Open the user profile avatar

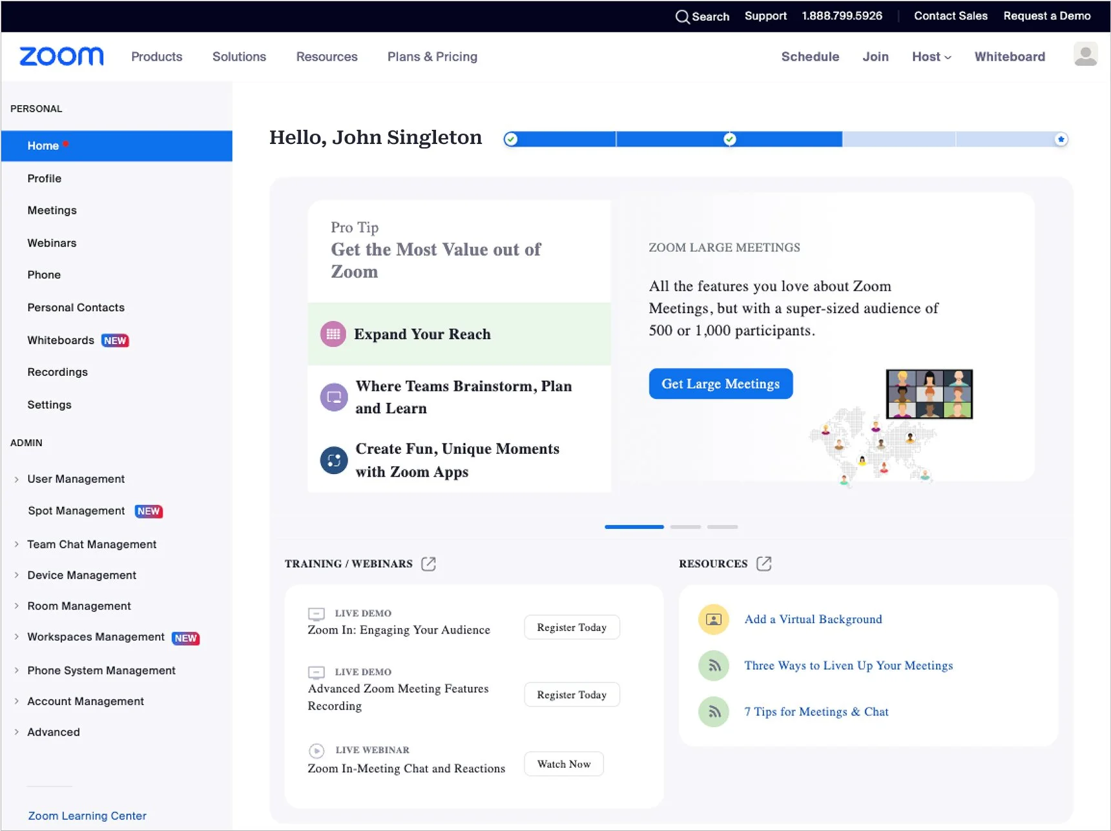1085,54
